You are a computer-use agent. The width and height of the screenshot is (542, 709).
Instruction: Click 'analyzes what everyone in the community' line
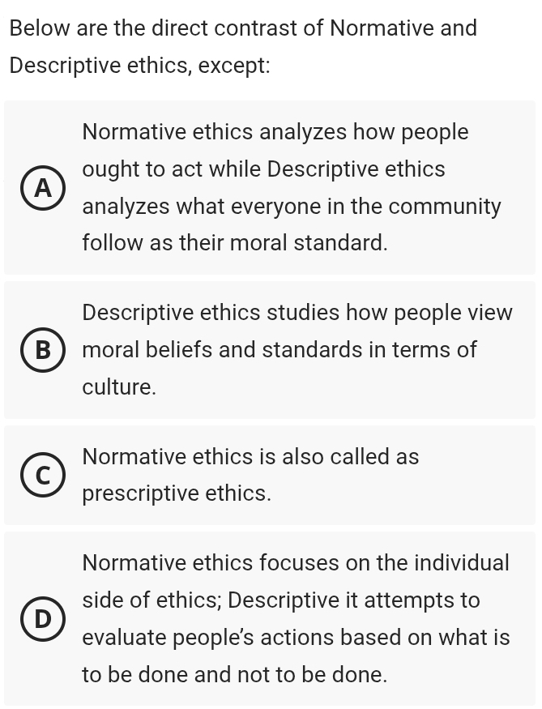(292, 207)
